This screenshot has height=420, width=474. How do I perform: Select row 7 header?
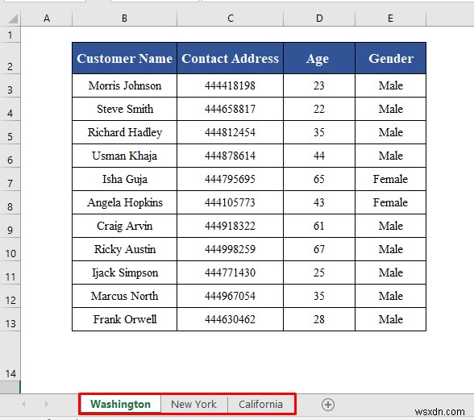(10, 179)
